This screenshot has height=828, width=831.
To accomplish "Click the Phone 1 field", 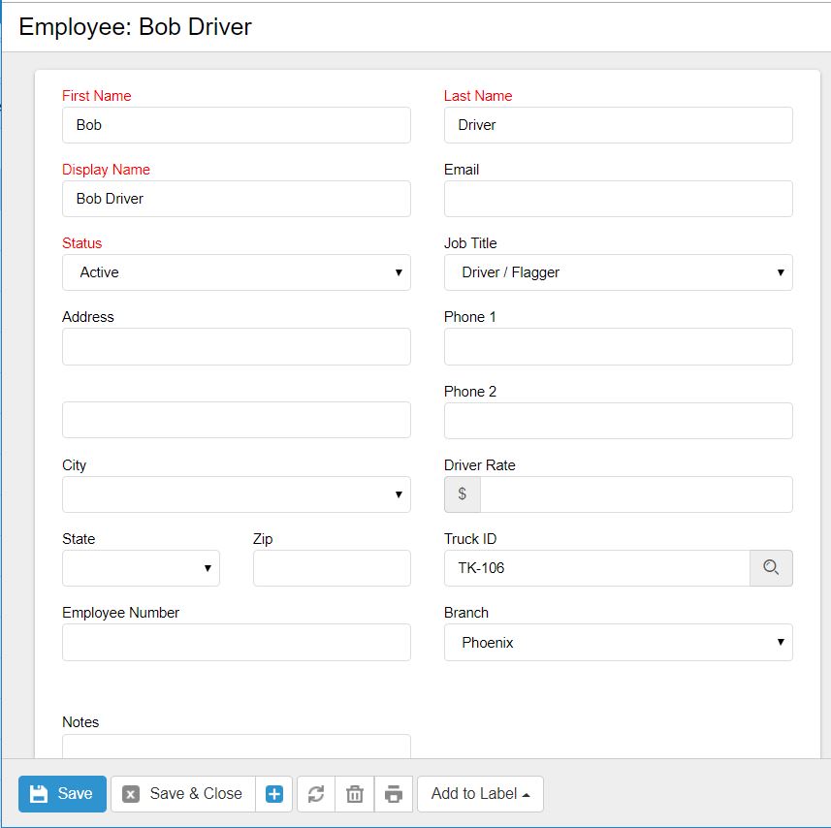I will click(618, 346).
